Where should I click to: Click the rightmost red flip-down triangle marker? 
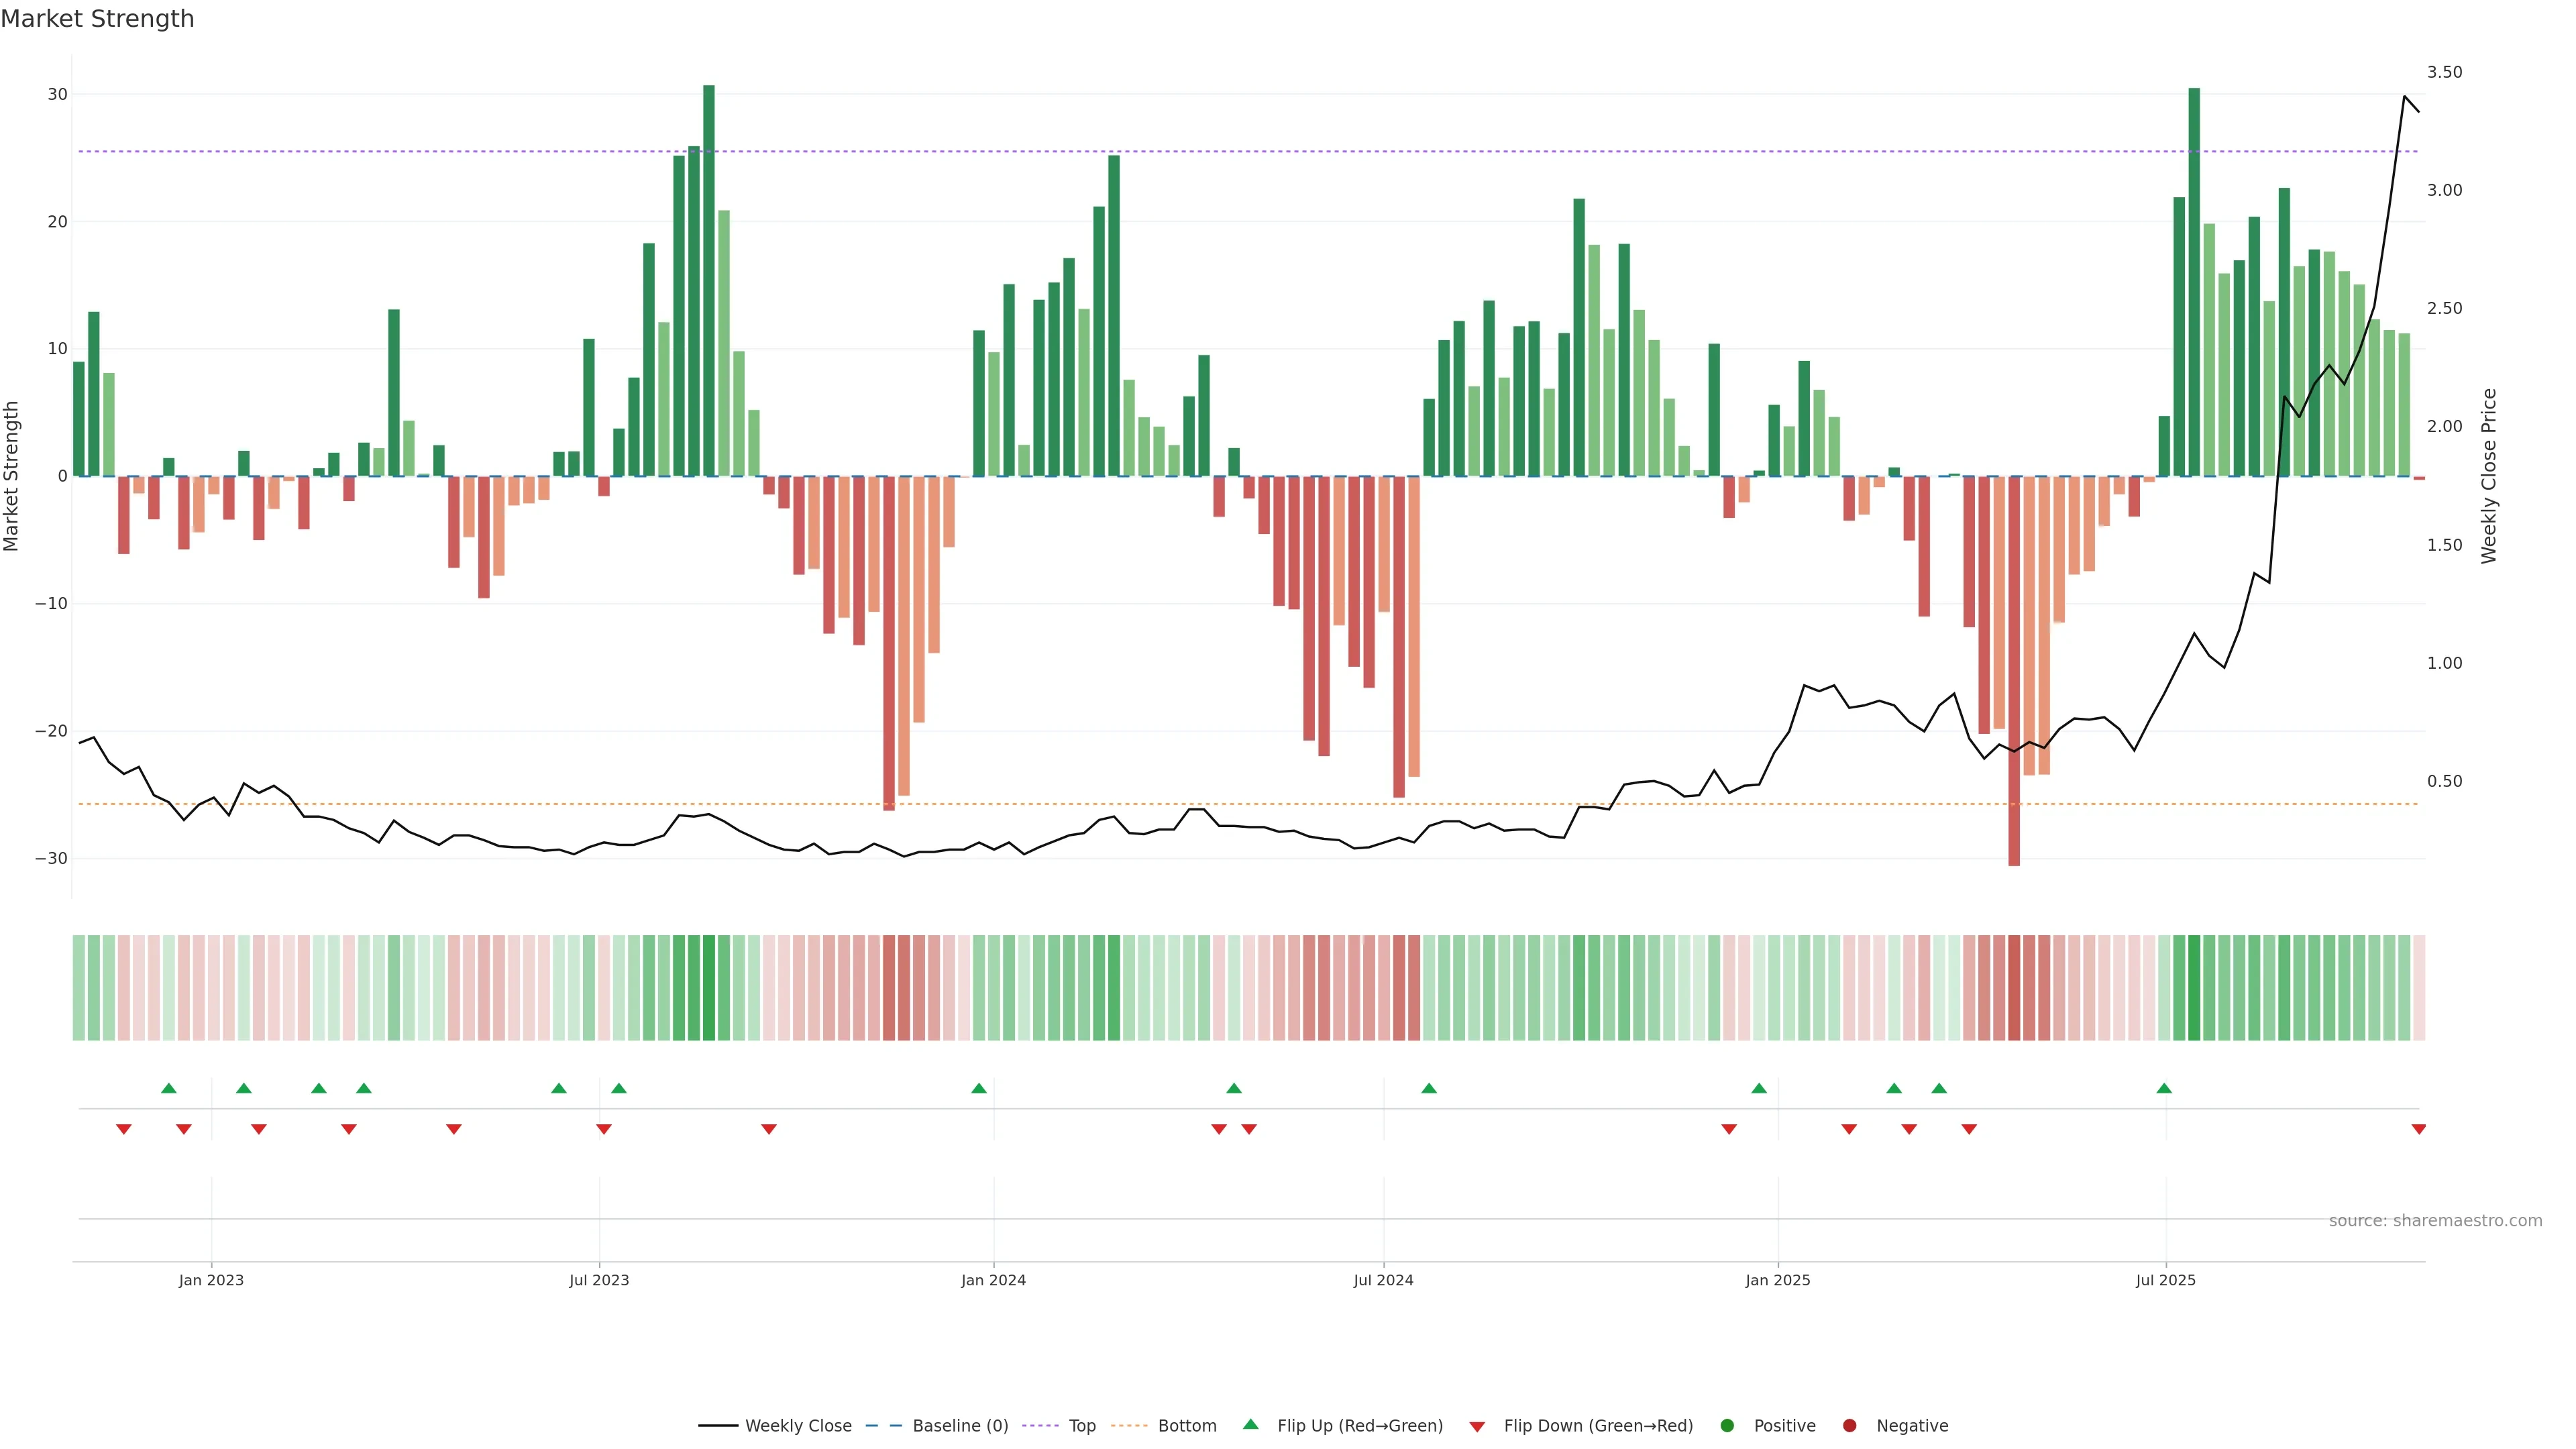pyautogui.click(x=2418, y=1129)
